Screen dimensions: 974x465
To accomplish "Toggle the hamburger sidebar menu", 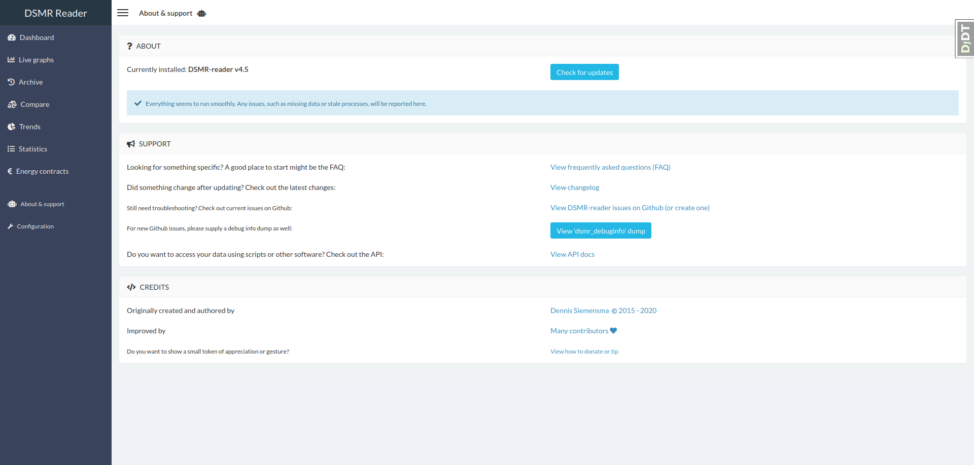I will click(x=123, y=13).
